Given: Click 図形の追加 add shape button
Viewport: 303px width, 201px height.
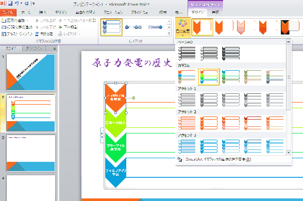Looking at the screenshot, I should tap(13, 20).
